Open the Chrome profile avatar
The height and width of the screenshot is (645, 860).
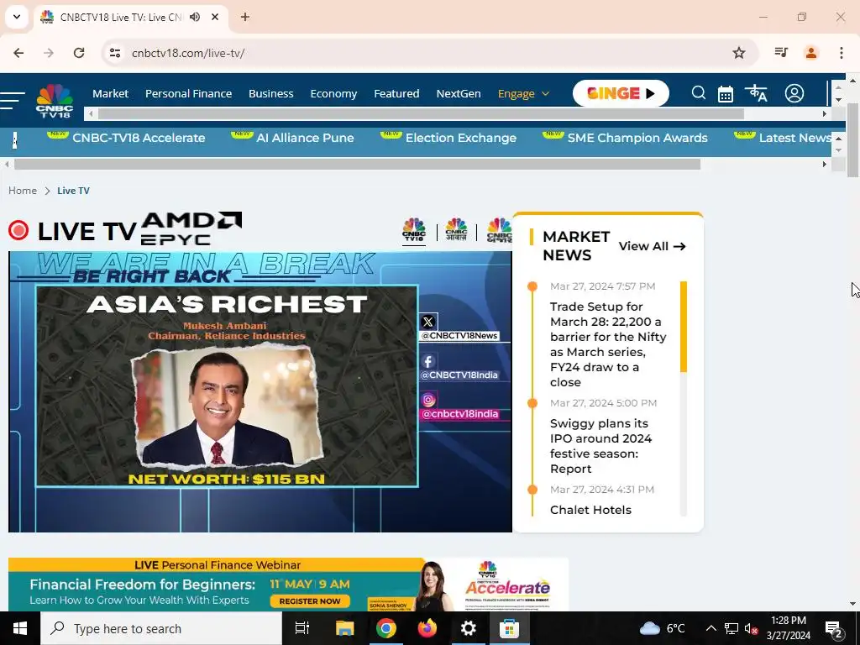click(810, 53)
